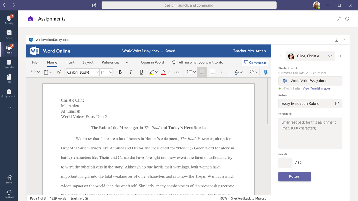Expand more ribbon tabs chevron
This screenshot has width=358, height=201.
127,63
